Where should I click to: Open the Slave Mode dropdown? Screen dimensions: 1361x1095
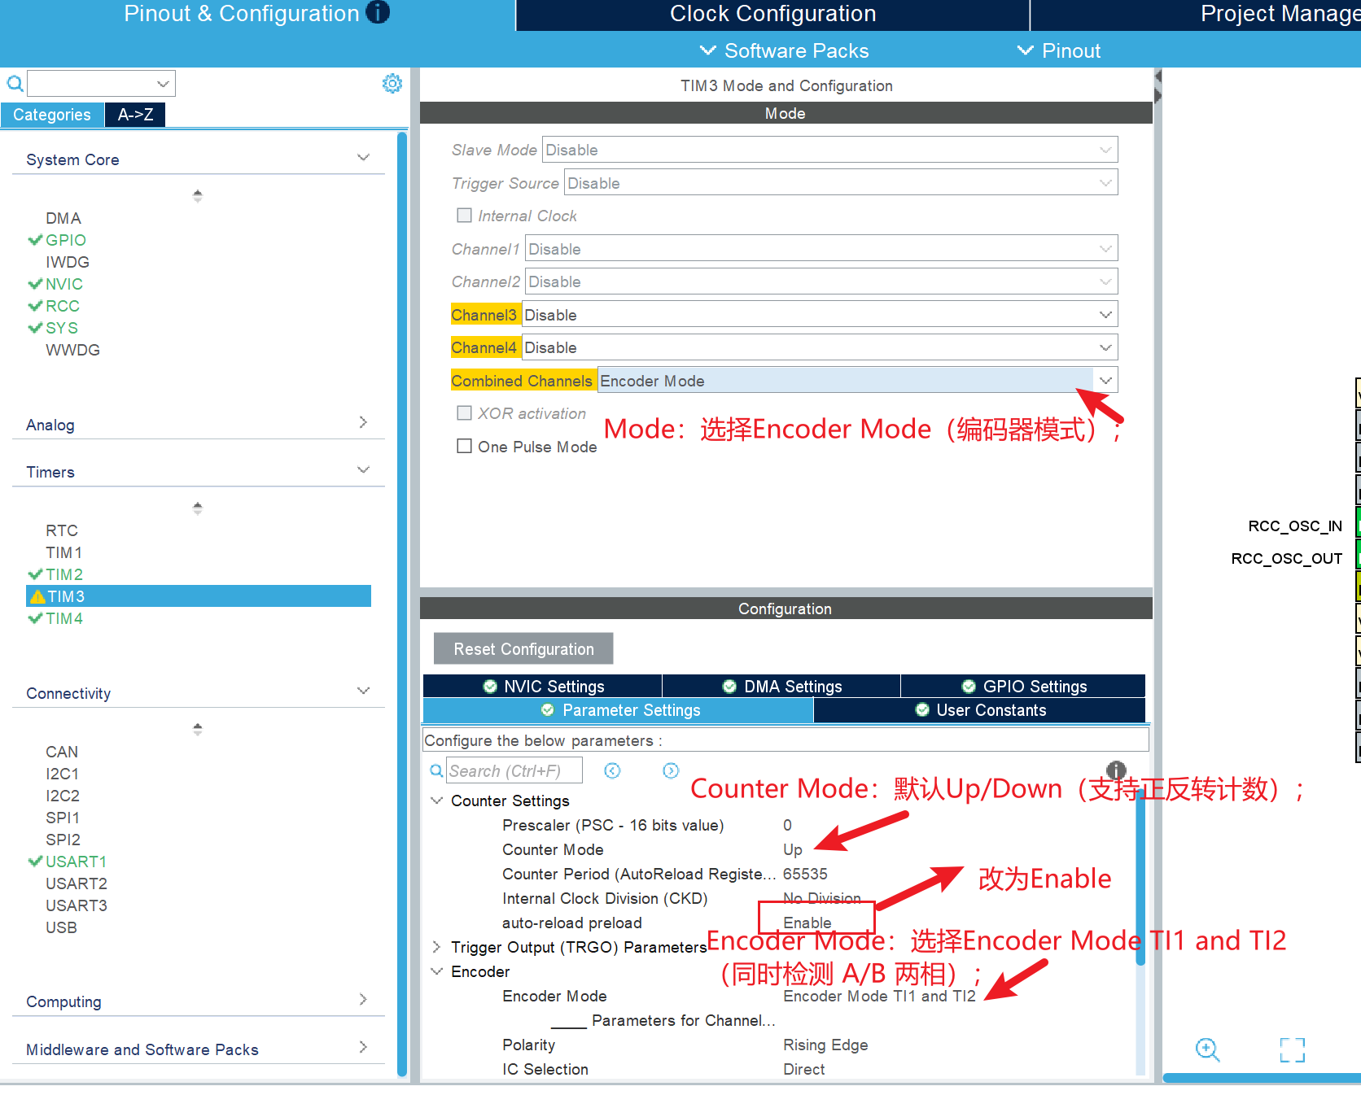(x=829, y=150)
